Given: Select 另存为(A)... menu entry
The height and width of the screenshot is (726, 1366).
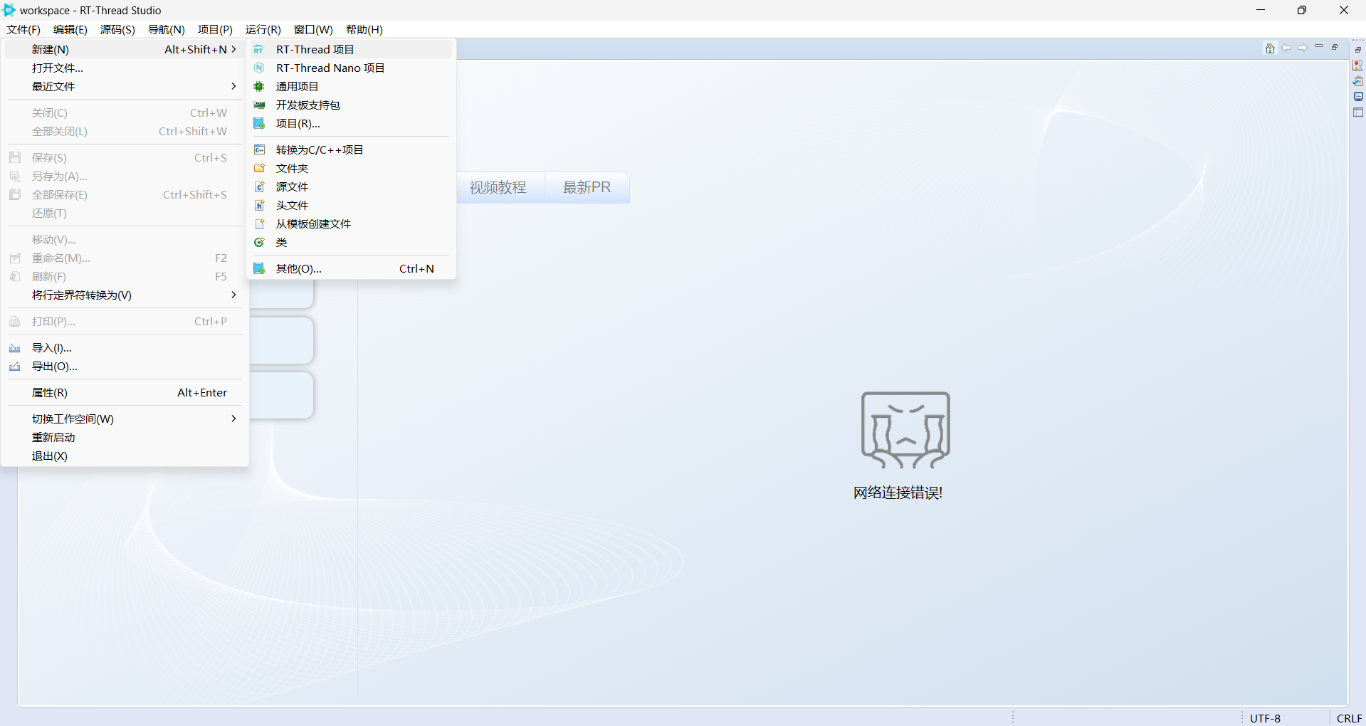Looking at the screenshot, I should pyautogui.click(x=125, y=176).
